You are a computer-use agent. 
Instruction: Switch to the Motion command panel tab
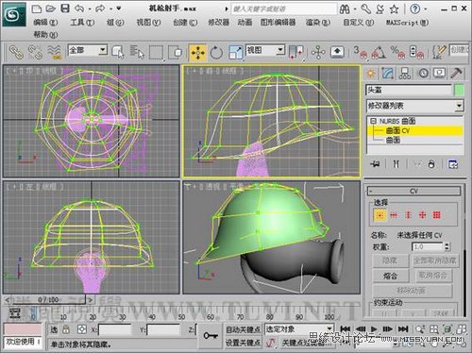pyautogui.click(x=423, y=74)
